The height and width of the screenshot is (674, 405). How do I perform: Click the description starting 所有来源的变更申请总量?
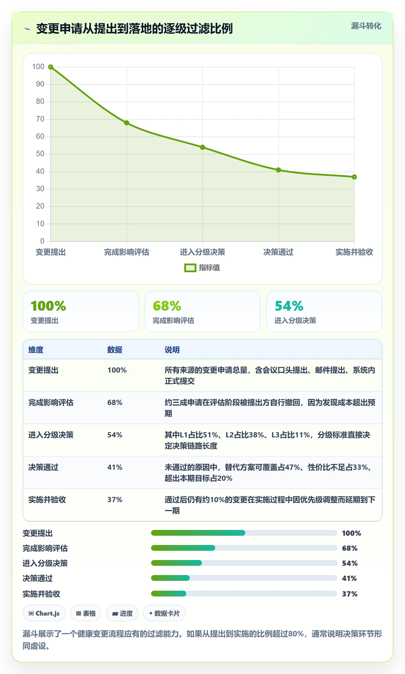point(270,375)
